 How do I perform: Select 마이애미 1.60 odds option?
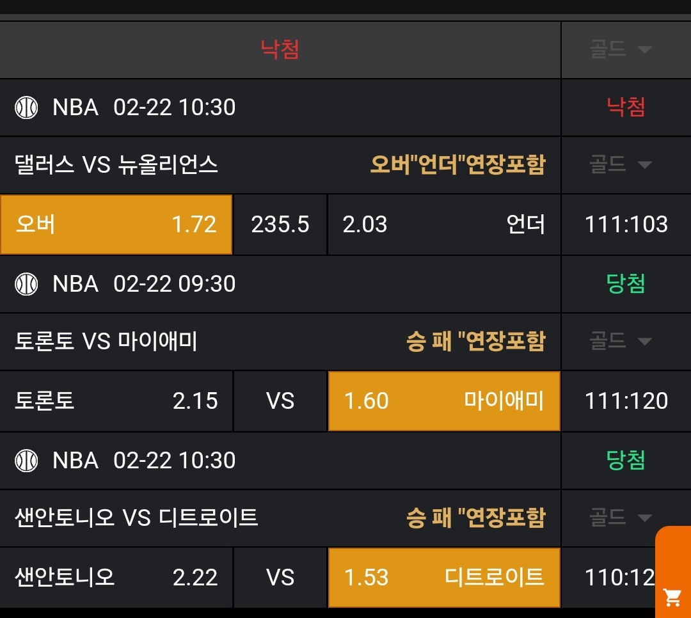pyautogui.click(x=443, y=401)
